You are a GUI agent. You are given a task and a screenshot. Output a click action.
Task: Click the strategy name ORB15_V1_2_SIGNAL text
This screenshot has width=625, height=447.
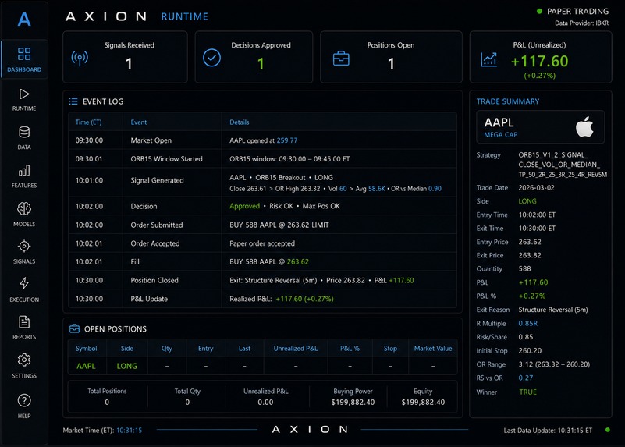pos(563,165)
